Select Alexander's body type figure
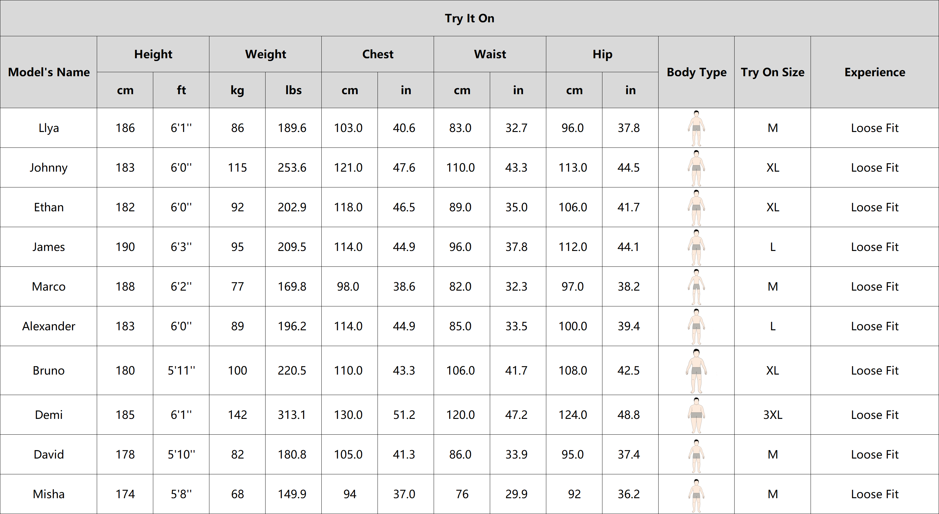 click(x=696, y=327)
